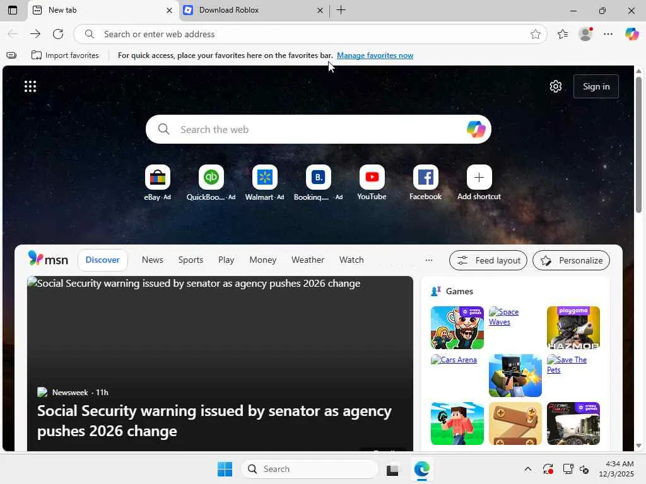Select the Weather feed tab
Image resolution: width=646 pixels, height=484 pixels.
pos(308,260)
